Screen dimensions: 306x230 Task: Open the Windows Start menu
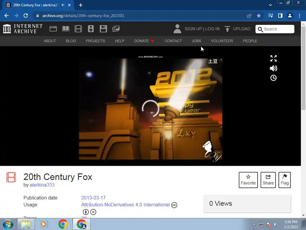point(8,224)
